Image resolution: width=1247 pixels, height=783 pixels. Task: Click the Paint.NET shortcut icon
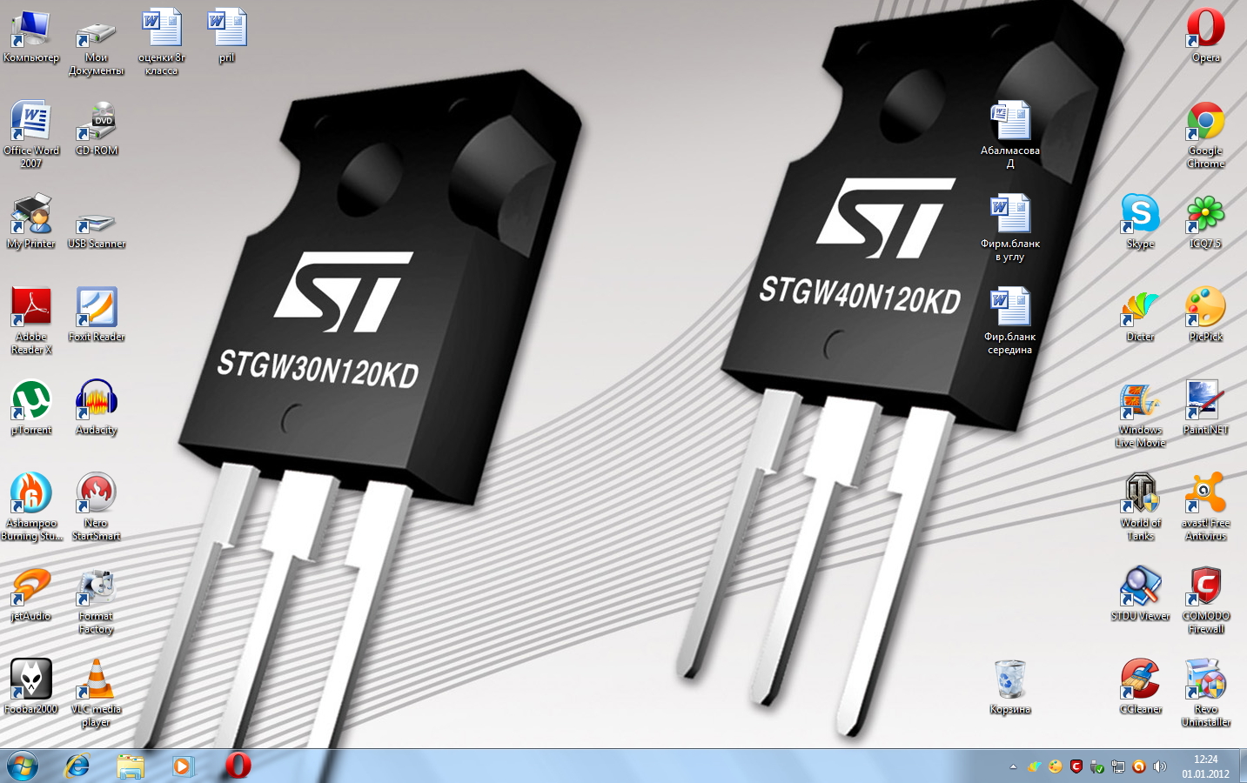click(1205, 400)
